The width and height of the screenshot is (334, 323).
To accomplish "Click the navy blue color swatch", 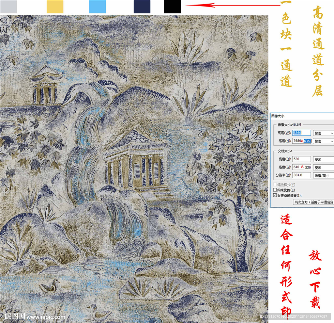I will (x=142, y=7).
